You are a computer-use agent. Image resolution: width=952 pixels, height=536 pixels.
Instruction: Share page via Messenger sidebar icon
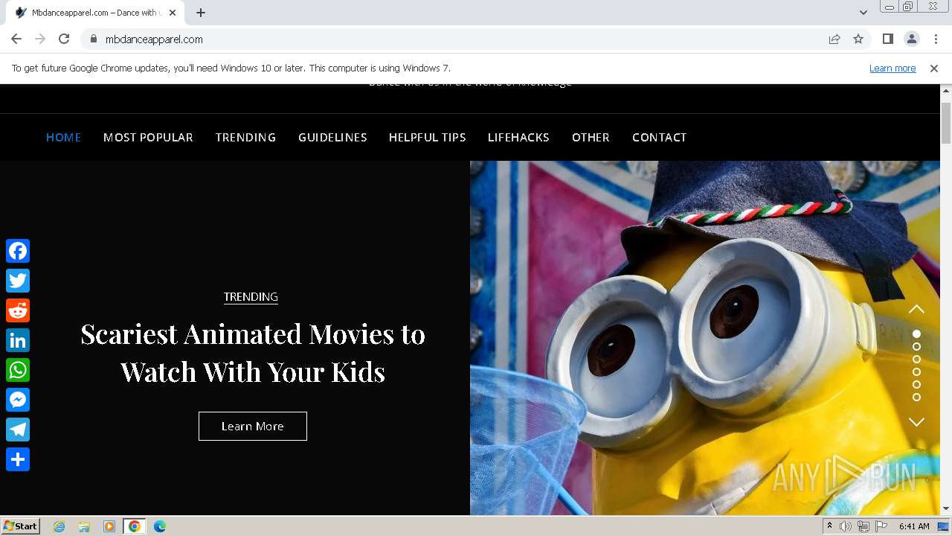point(18,400)
